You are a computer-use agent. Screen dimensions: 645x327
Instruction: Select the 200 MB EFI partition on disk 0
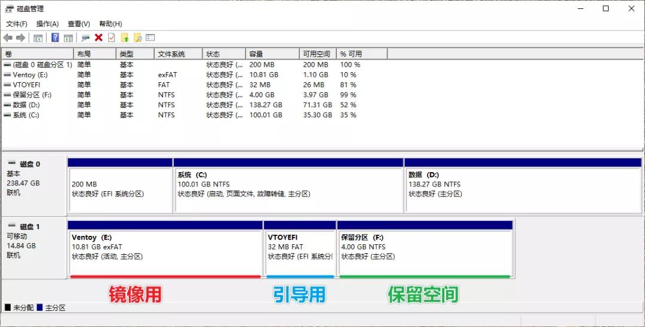click(x=119, y=186)
